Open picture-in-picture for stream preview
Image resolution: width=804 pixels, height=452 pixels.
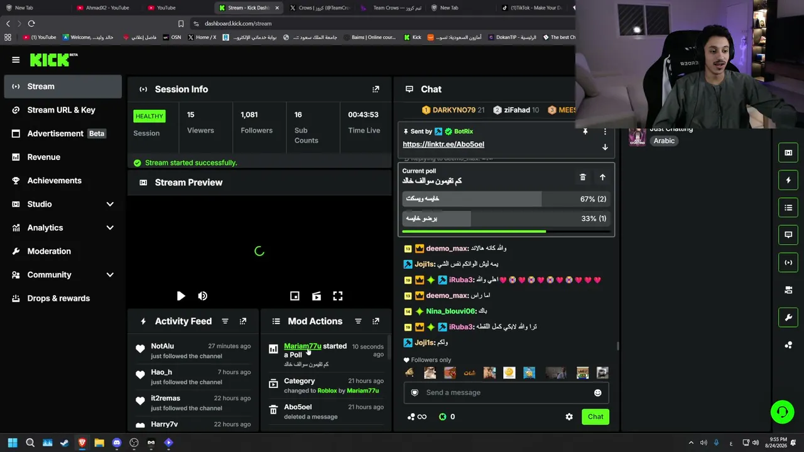295,296
